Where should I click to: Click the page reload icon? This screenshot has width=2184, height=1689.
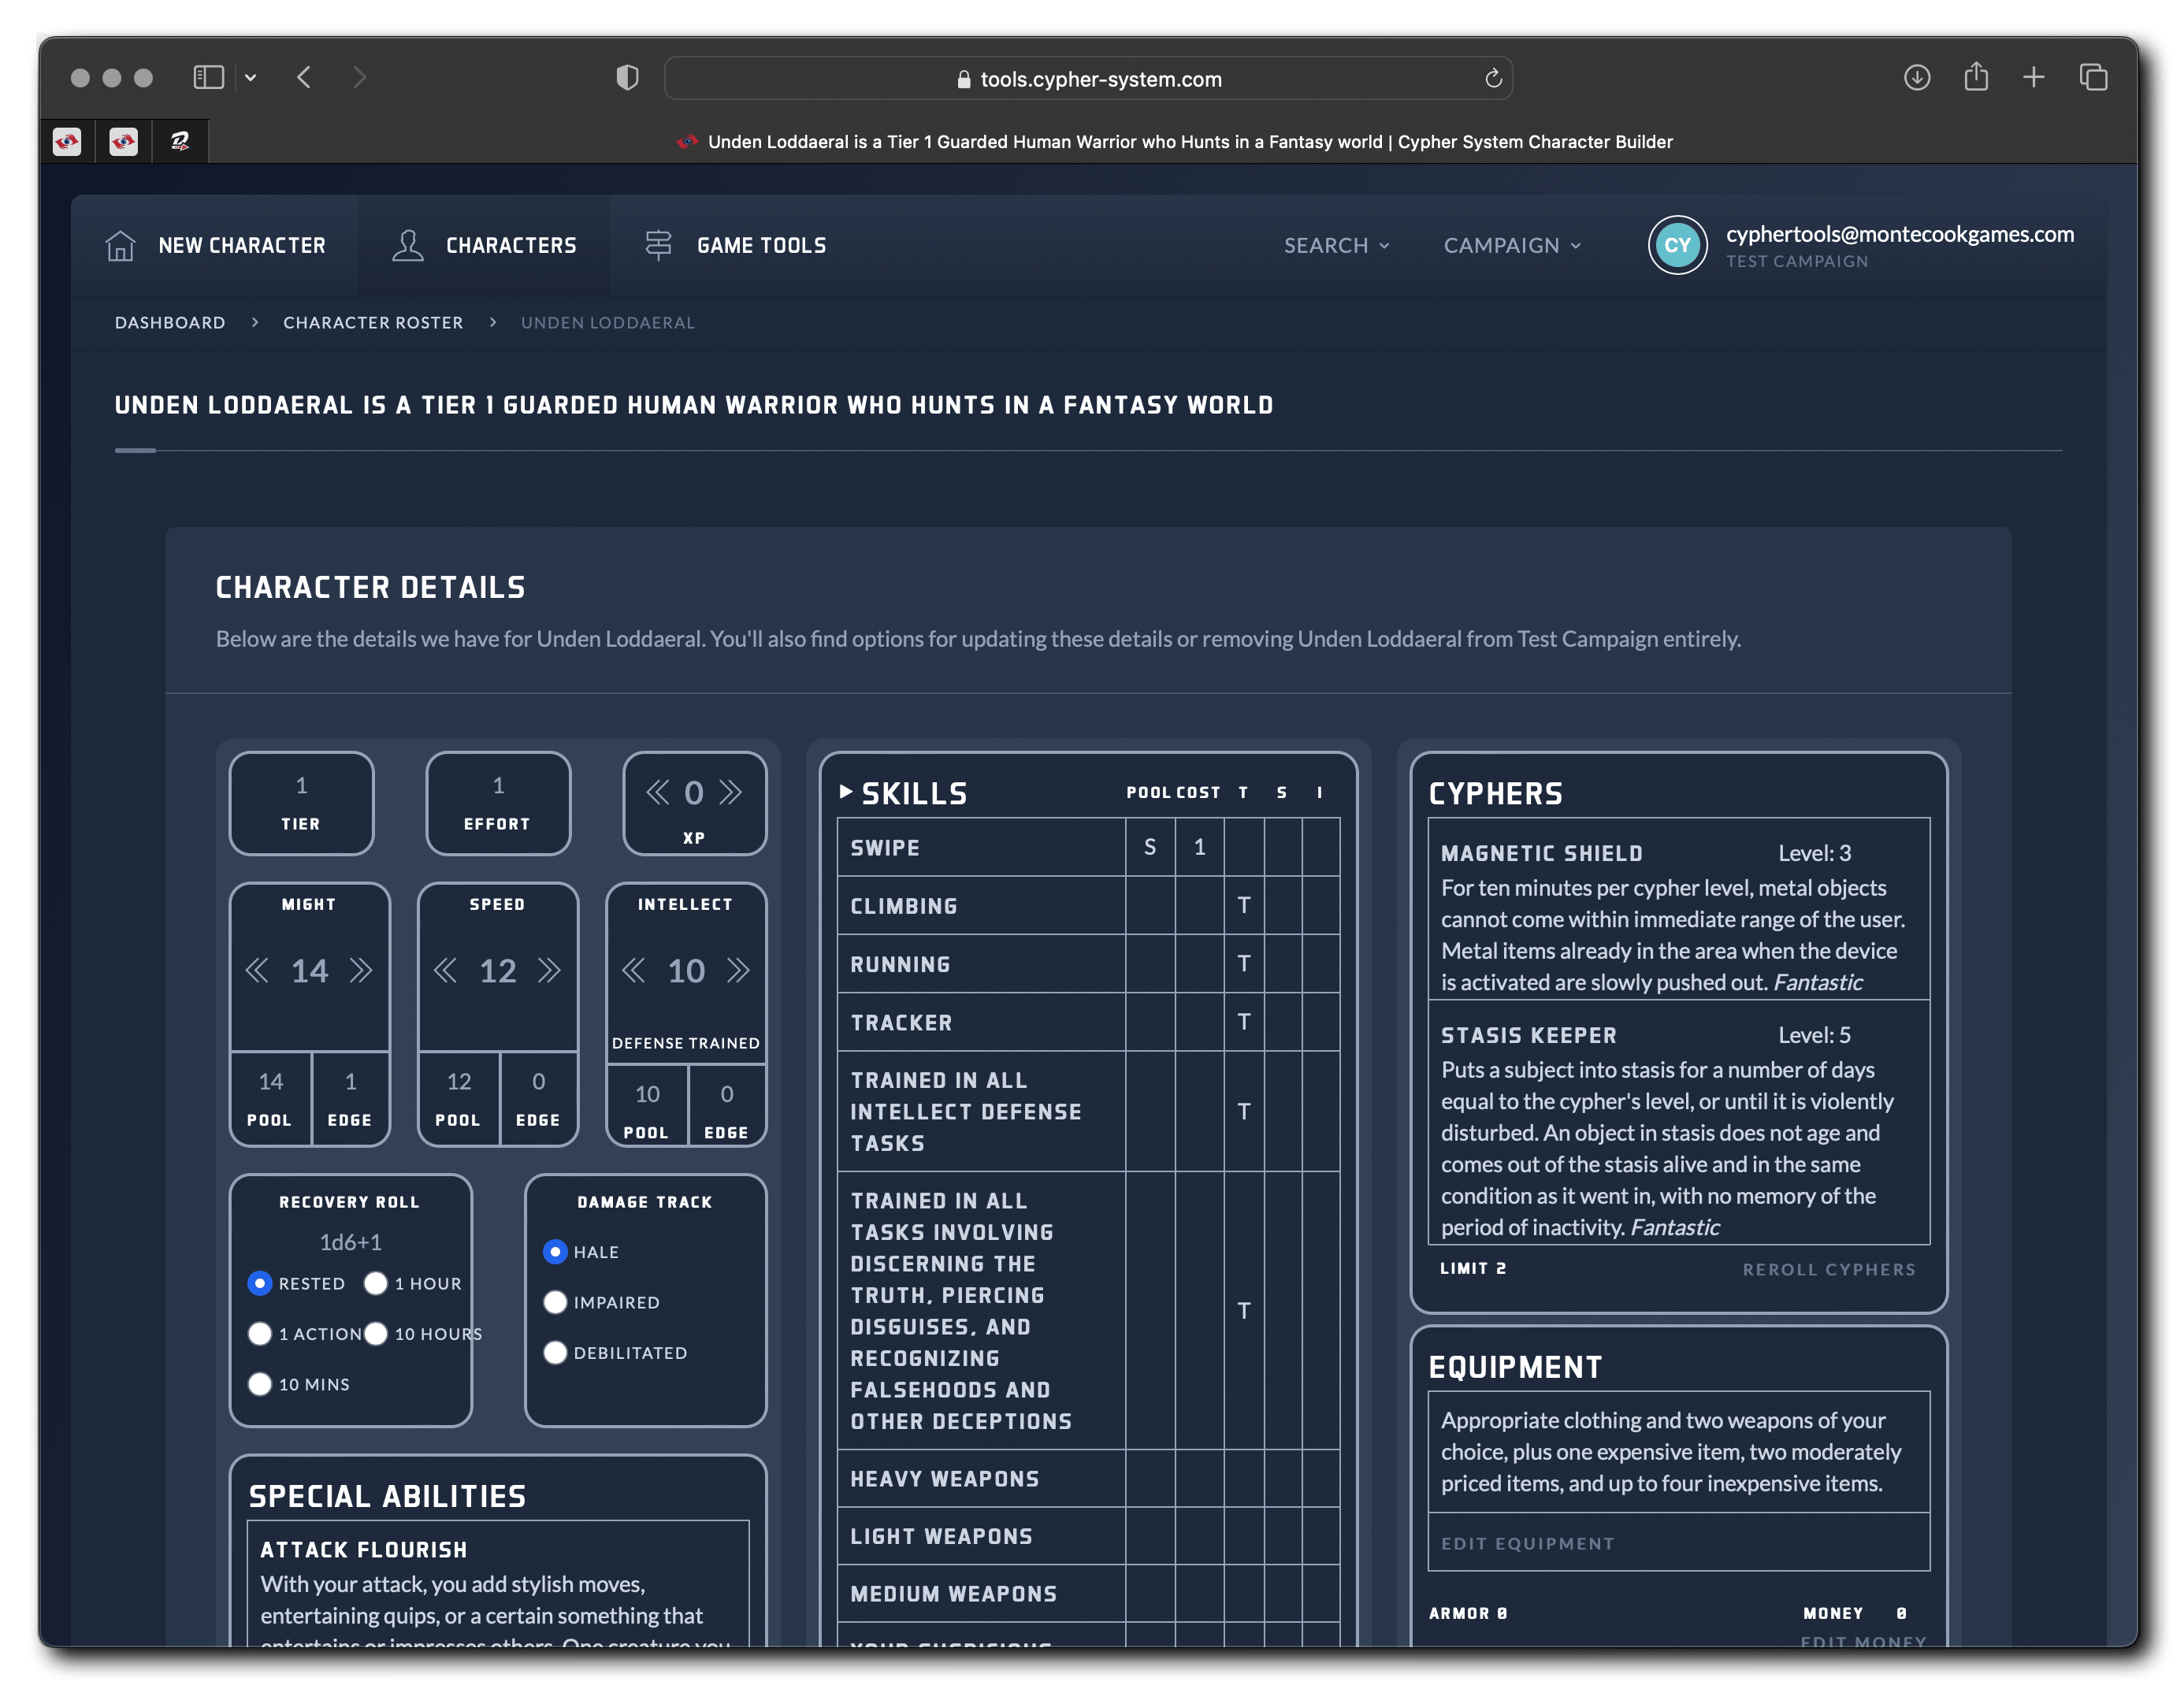pos(1493,79)
